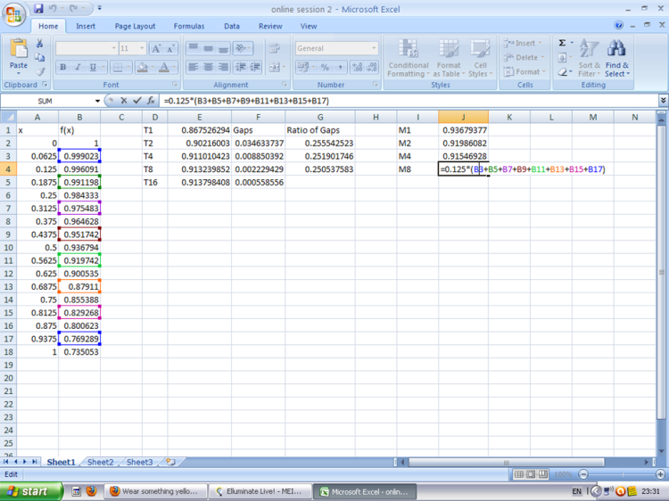Viewport: 669px width, 501px height.
Task: Switch to Page Layout view in status bar
Action: [531, 474]
